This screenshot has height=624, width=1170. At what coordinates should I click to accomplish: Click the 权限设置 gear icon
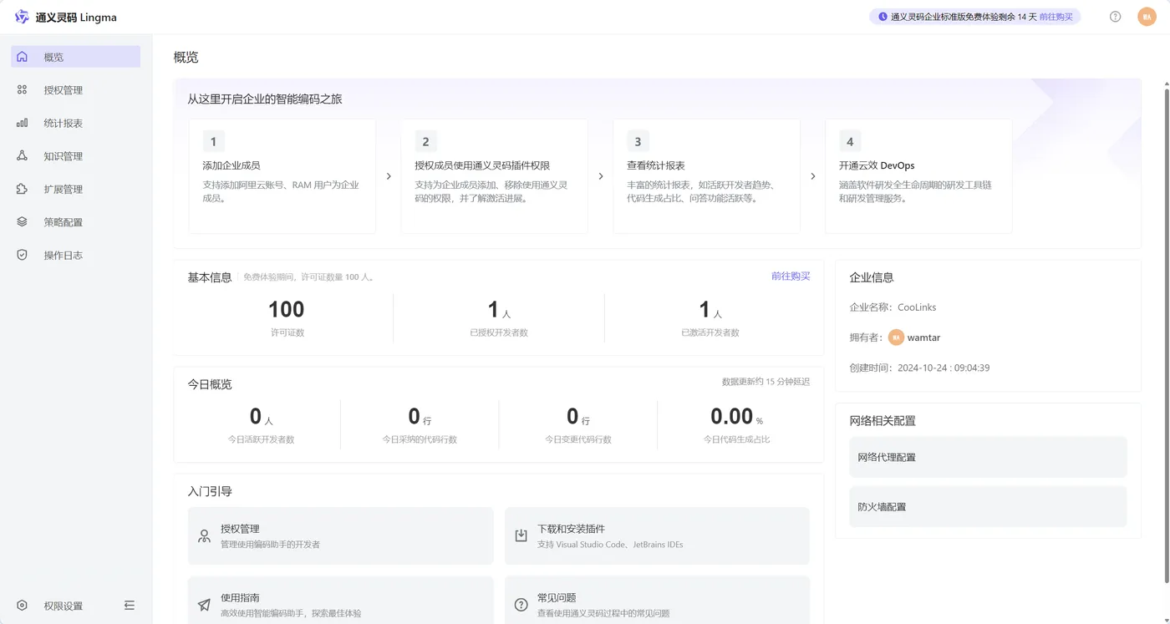click(23, 606)
